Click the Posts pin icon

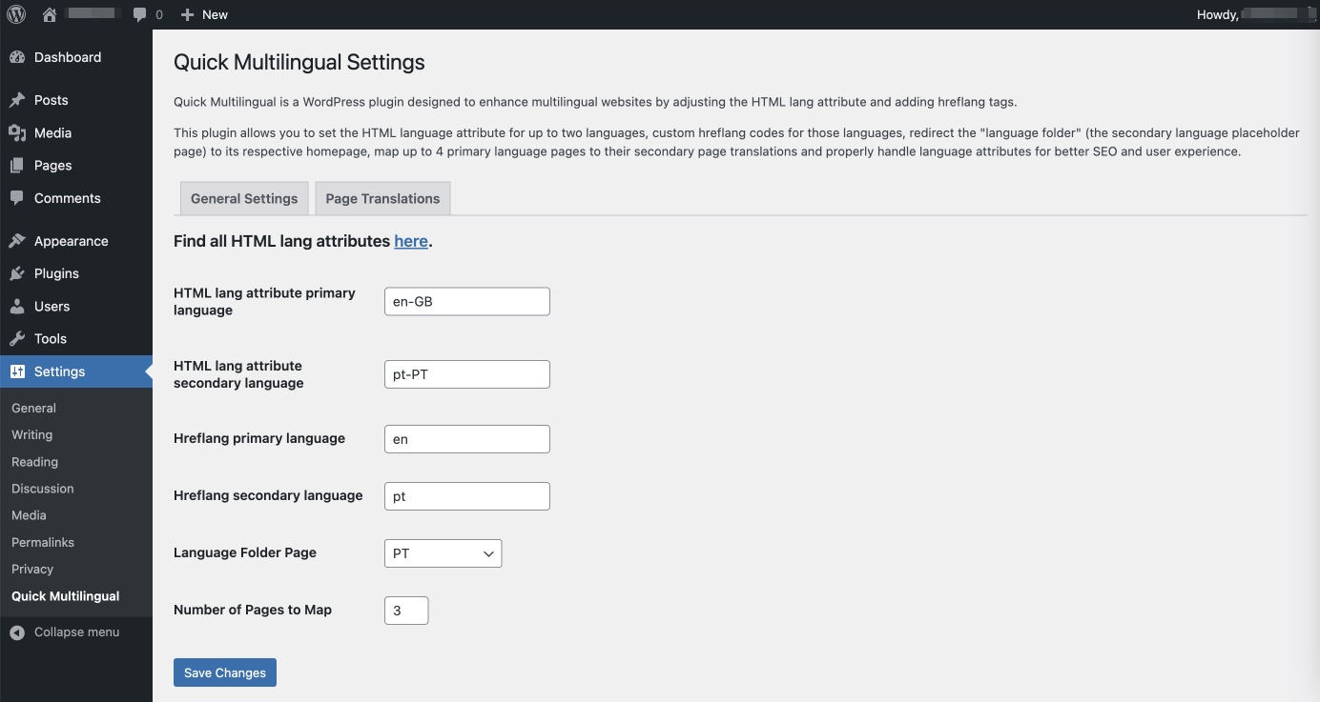click(x=17, y=100)
